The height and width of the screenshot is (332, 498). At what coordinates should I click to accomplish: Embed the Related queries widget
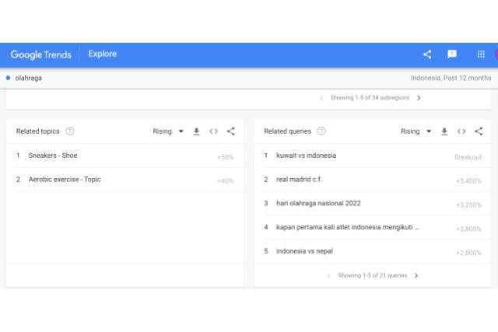(461, 131)
